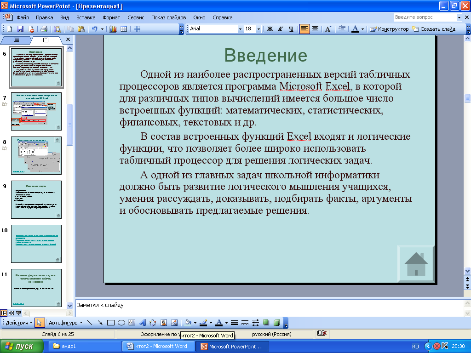Apply line color with the brush icon
The width and height of the screenshot is (471, 353).
[x=204, y=323]
